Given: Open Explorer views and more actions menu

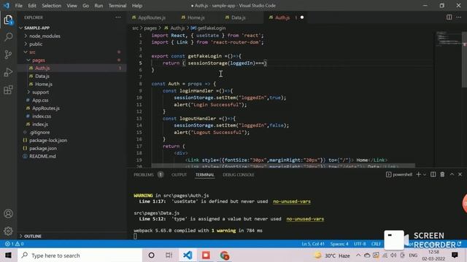Looking at the screenshot, I should click(x=118, y=17).
